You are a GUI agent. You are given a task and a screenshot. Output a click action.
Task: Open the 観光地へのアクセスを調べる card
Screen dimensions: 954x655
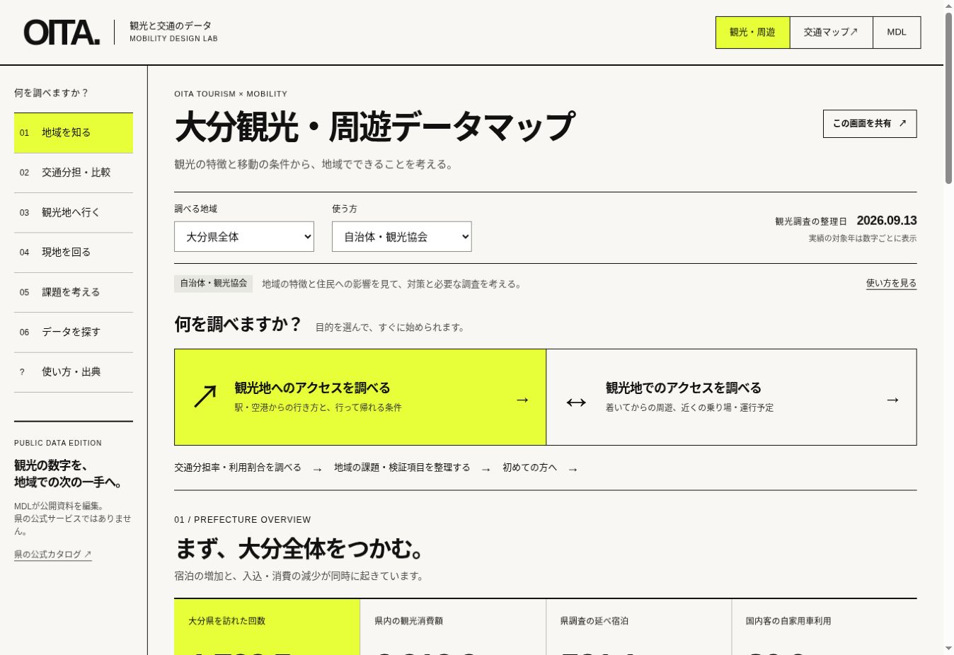(360, 397)
